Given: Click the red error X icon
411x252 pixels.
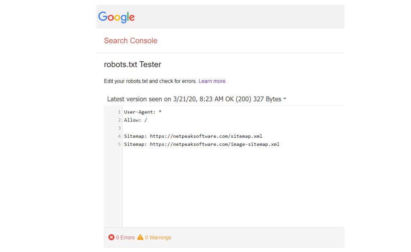Looking at the screenshot, I should coord(111,237).
